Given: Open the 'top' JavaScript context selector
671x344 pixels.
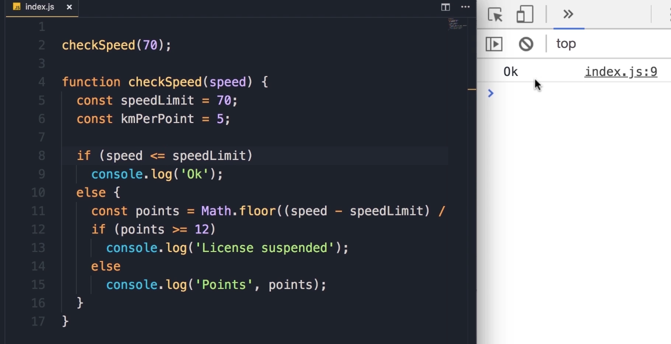Looking at the screenshot, I should pyautogui.click(x=566, y=44).
